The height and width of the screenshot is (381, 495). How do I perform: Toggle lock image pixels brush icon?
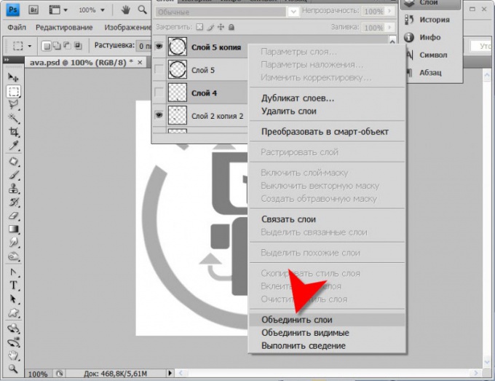(210, 27)
